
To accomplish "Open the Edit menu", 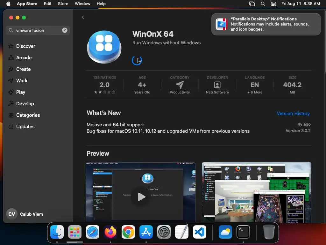I will point(48,4).
